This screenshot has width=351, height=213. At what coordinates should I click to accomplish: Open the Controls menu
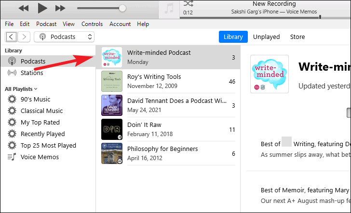[x=92, y=24]
